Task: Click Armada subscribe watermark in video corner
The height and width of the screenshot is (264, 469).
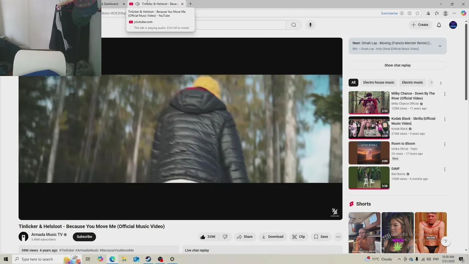Action: (x=335, y=212)
